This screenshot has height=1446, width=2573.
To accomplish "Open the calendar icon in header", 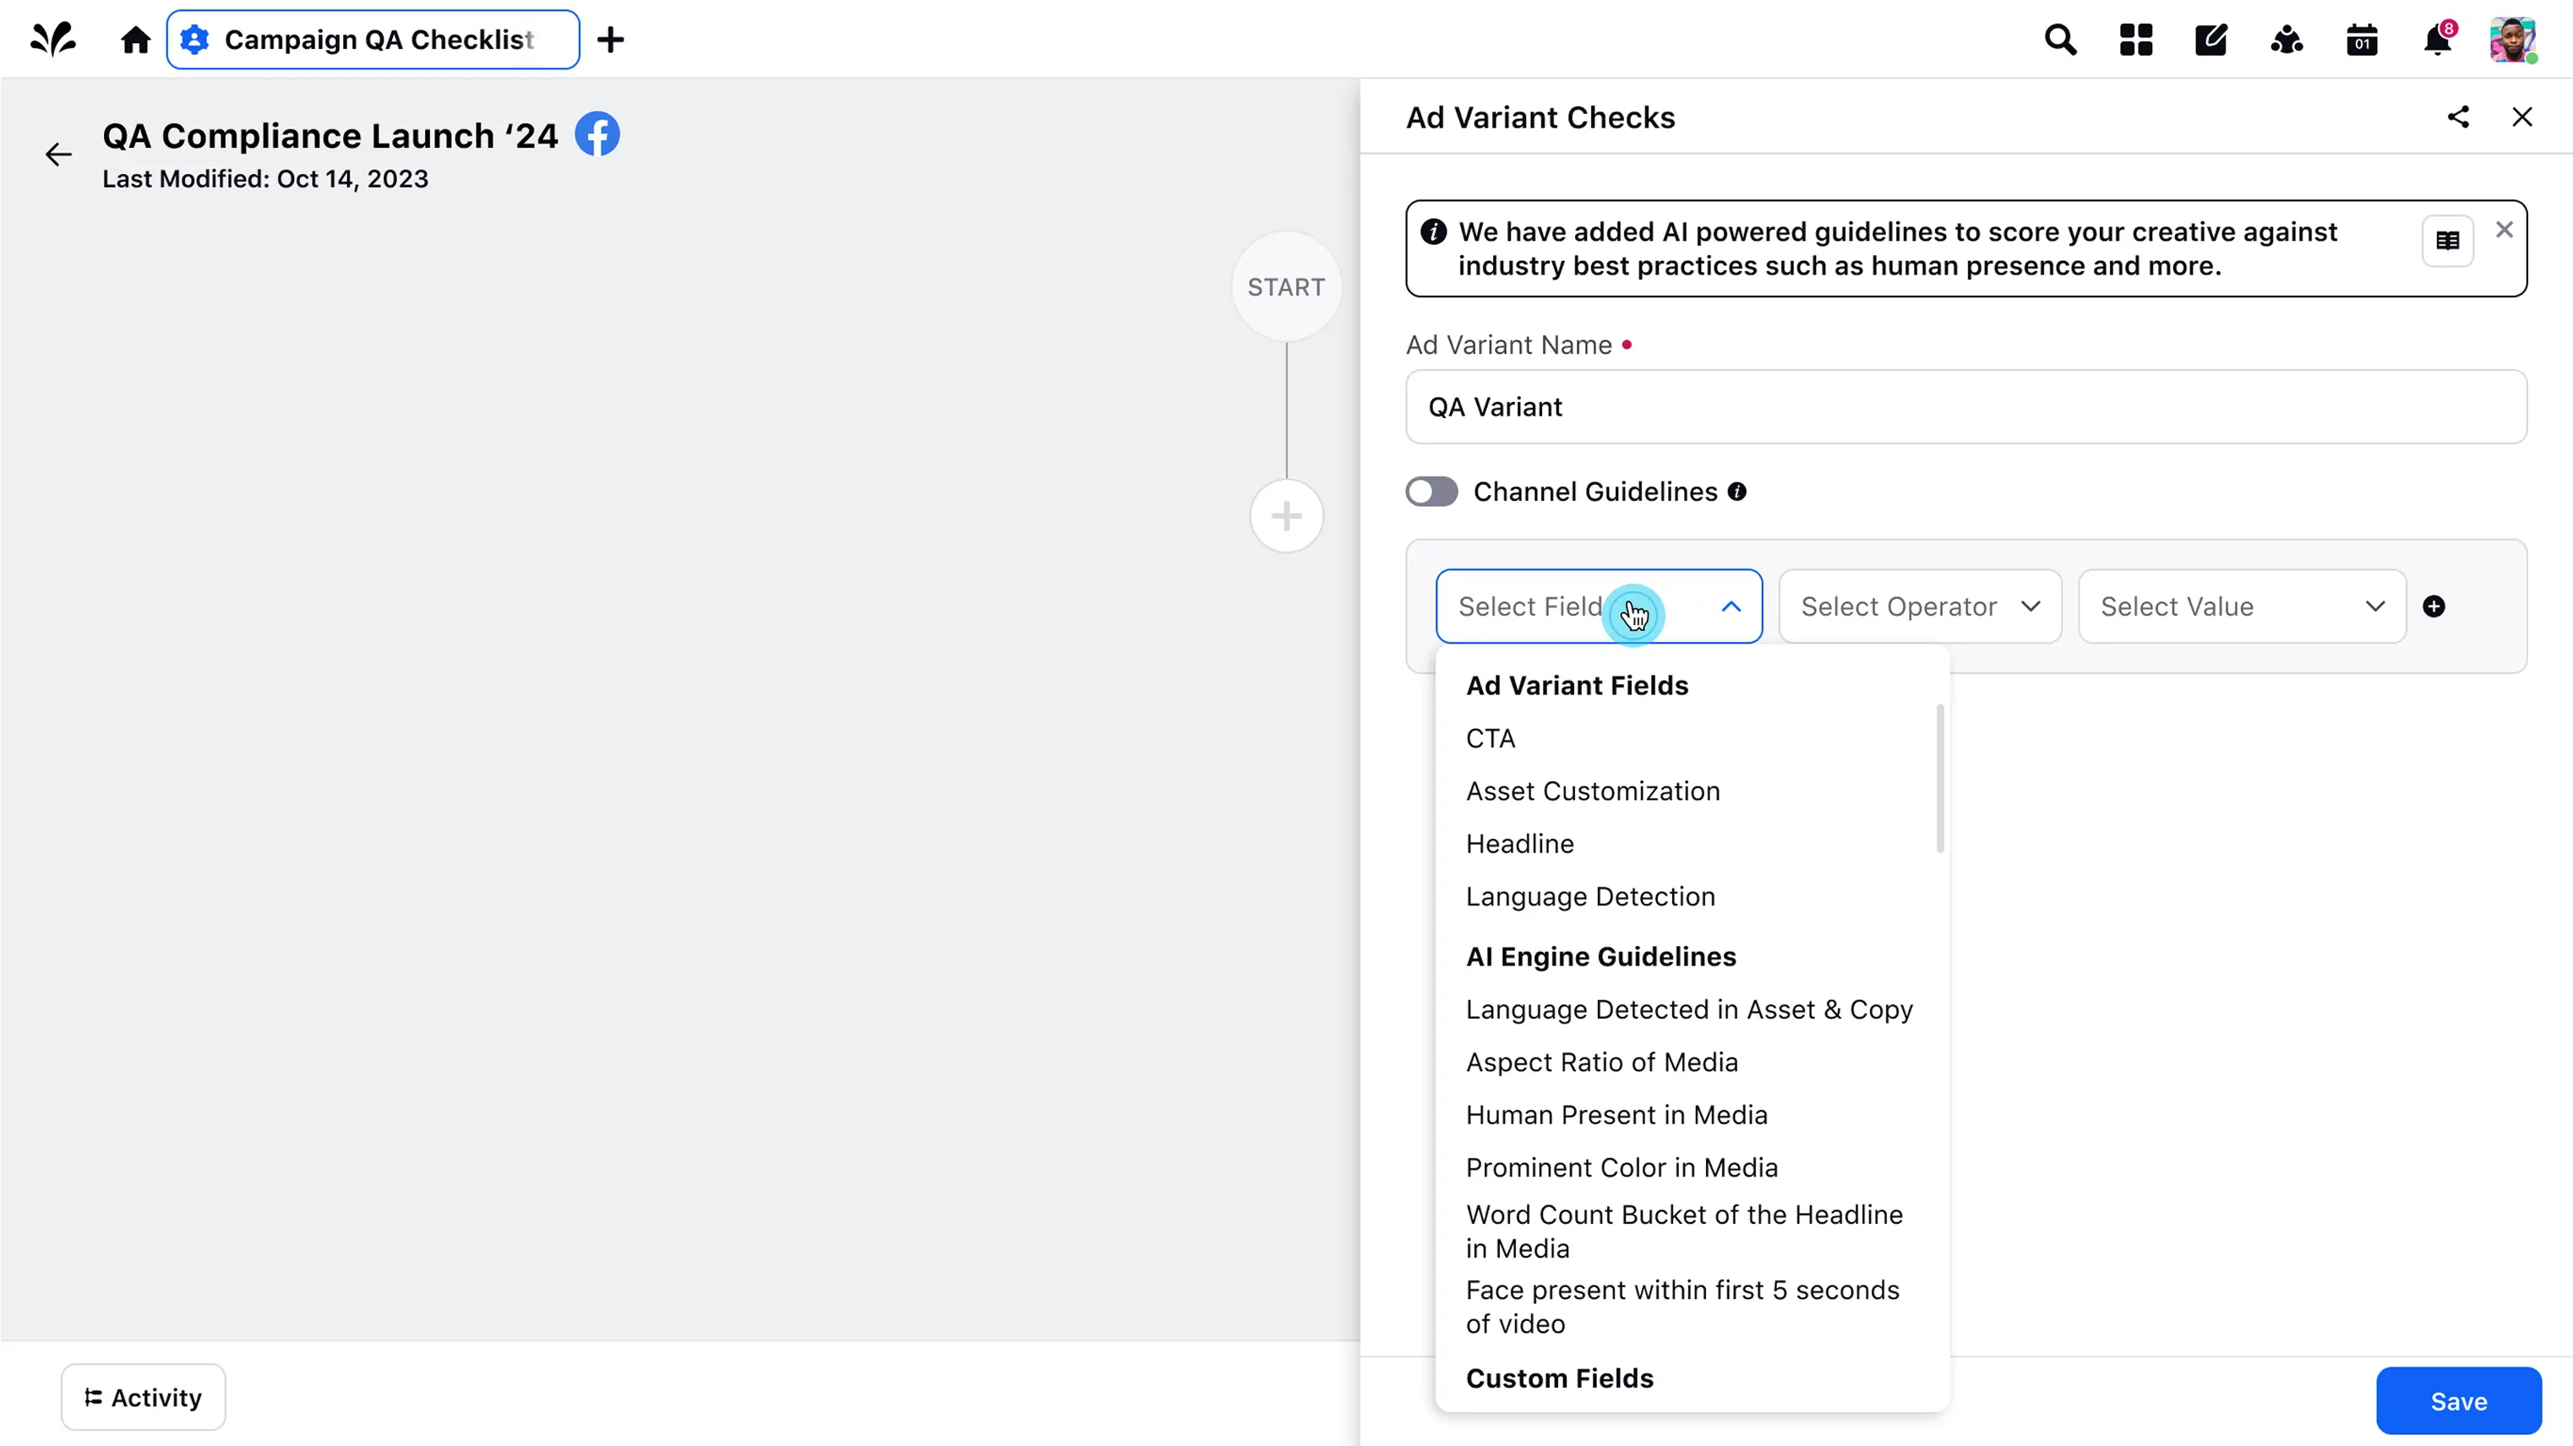I will (2361, 40).
